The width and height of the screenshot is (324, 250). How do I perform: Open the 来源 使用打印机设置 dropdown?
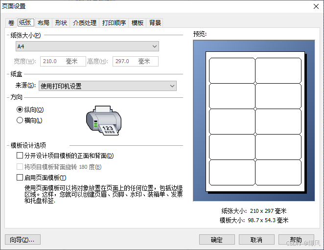pyautogui.click(x=108, y=86)
